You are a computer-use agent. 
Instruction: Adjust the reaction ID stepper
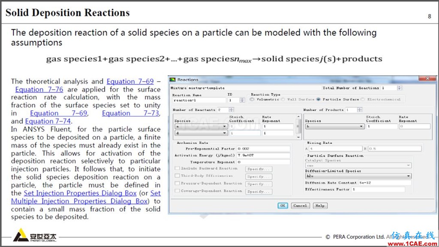tap(242, 100)
